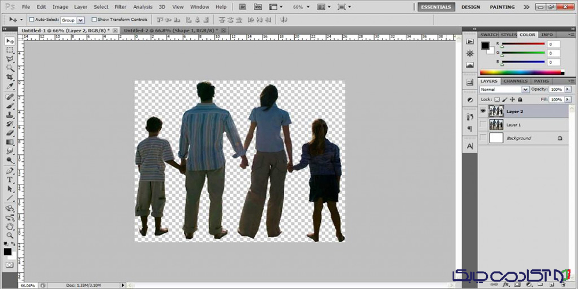Enable Show Transform Controls checkbox
This screenshot has height=289, width=578.
[94, 20]
